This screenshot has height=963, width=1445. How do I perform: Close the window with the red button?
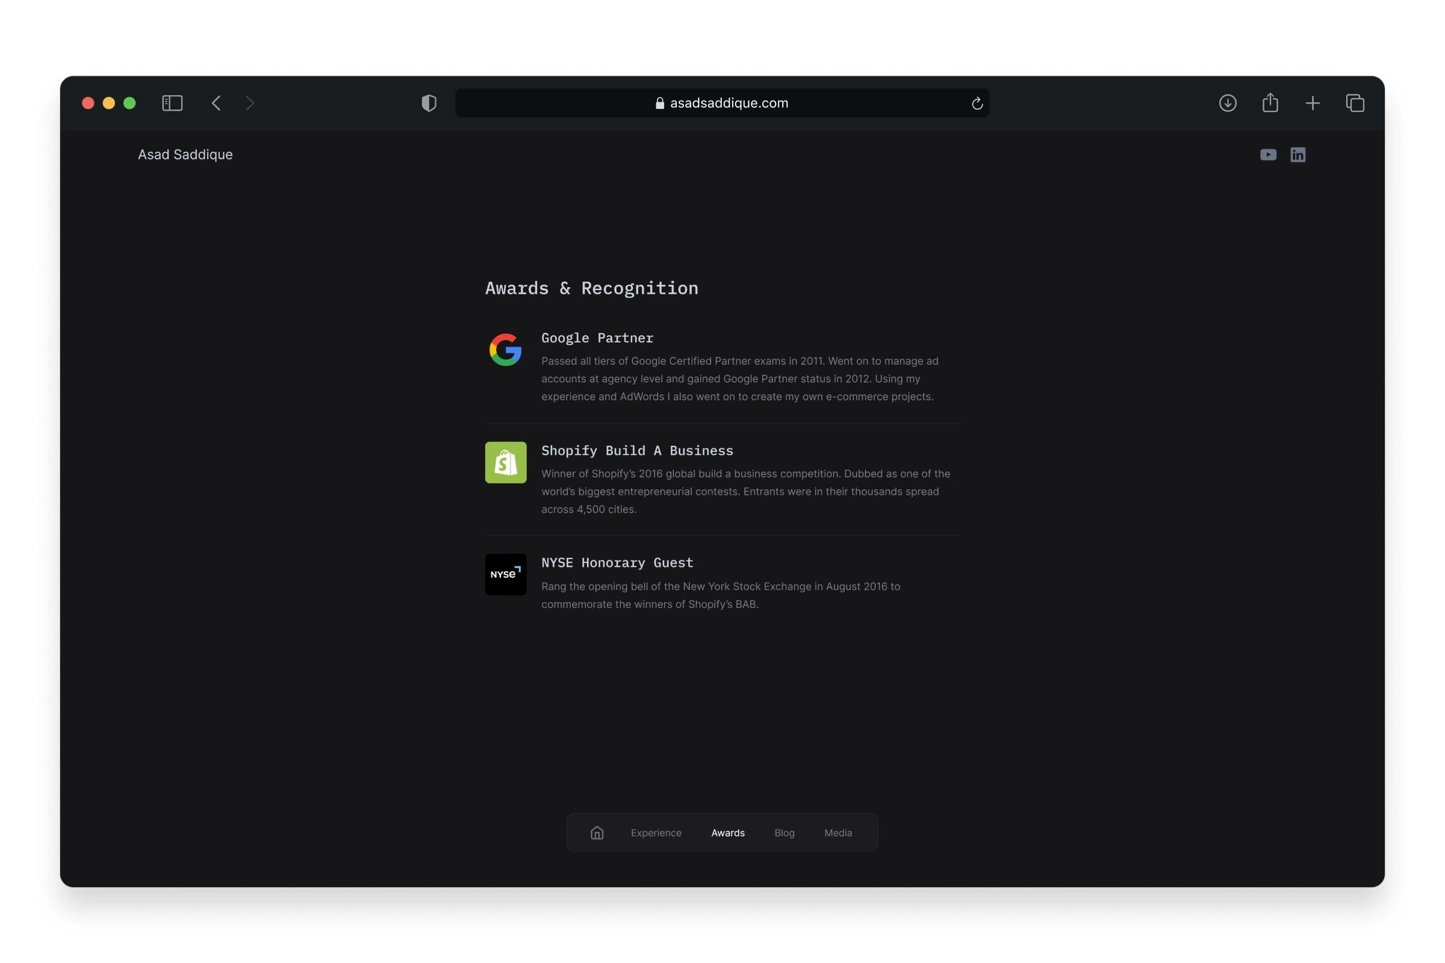(x=88, y=103)
